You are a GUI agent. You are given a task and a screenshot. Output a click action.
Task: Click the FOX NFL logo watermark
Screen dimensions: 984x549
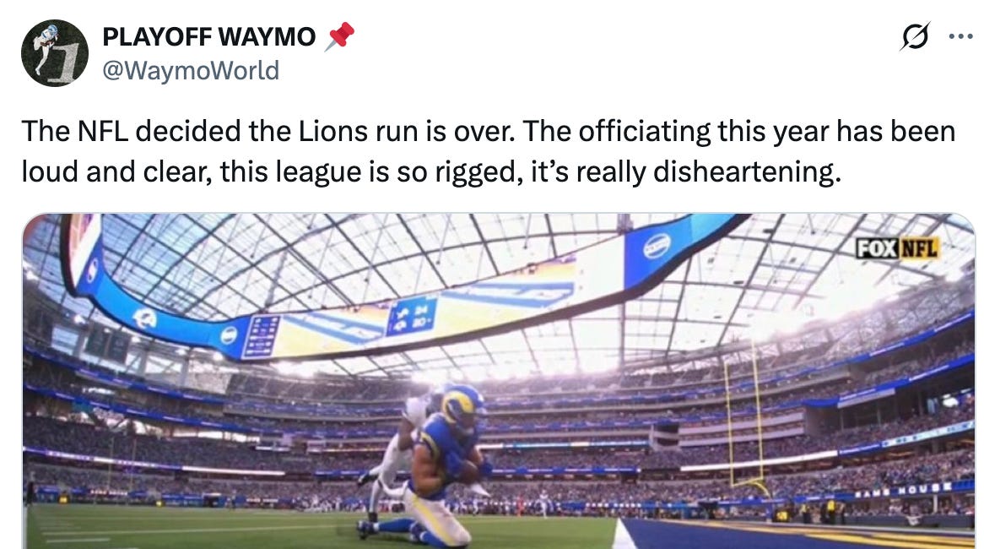coord(897,248)
